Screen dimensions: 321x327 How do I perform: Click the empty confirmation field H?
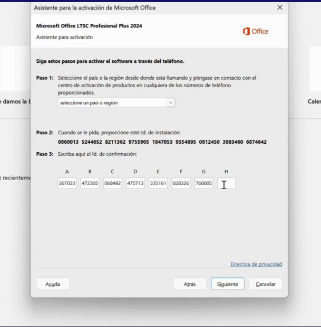tap(227, 183)
